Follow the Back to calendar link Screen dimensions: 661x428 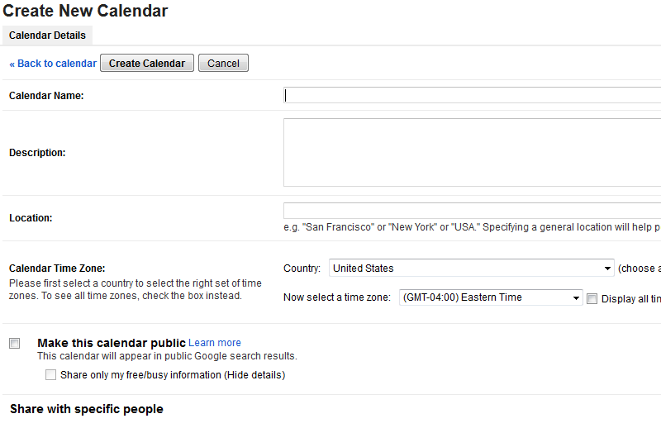pyautogui.click(x=53, y=64)
